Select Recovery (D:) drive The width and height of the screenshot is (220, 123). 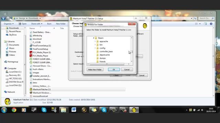(15, 75)
